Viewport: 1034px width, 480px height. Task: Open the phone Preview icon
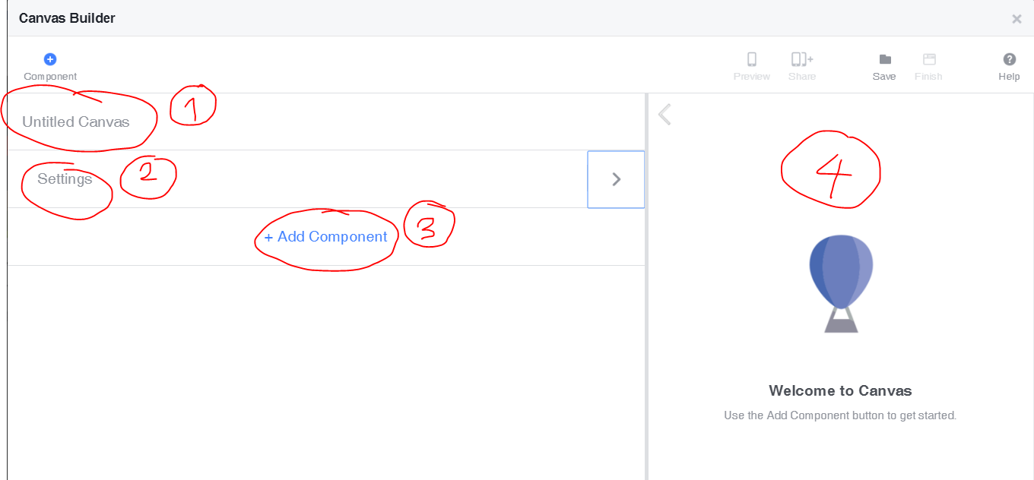[x=752, y=59]
